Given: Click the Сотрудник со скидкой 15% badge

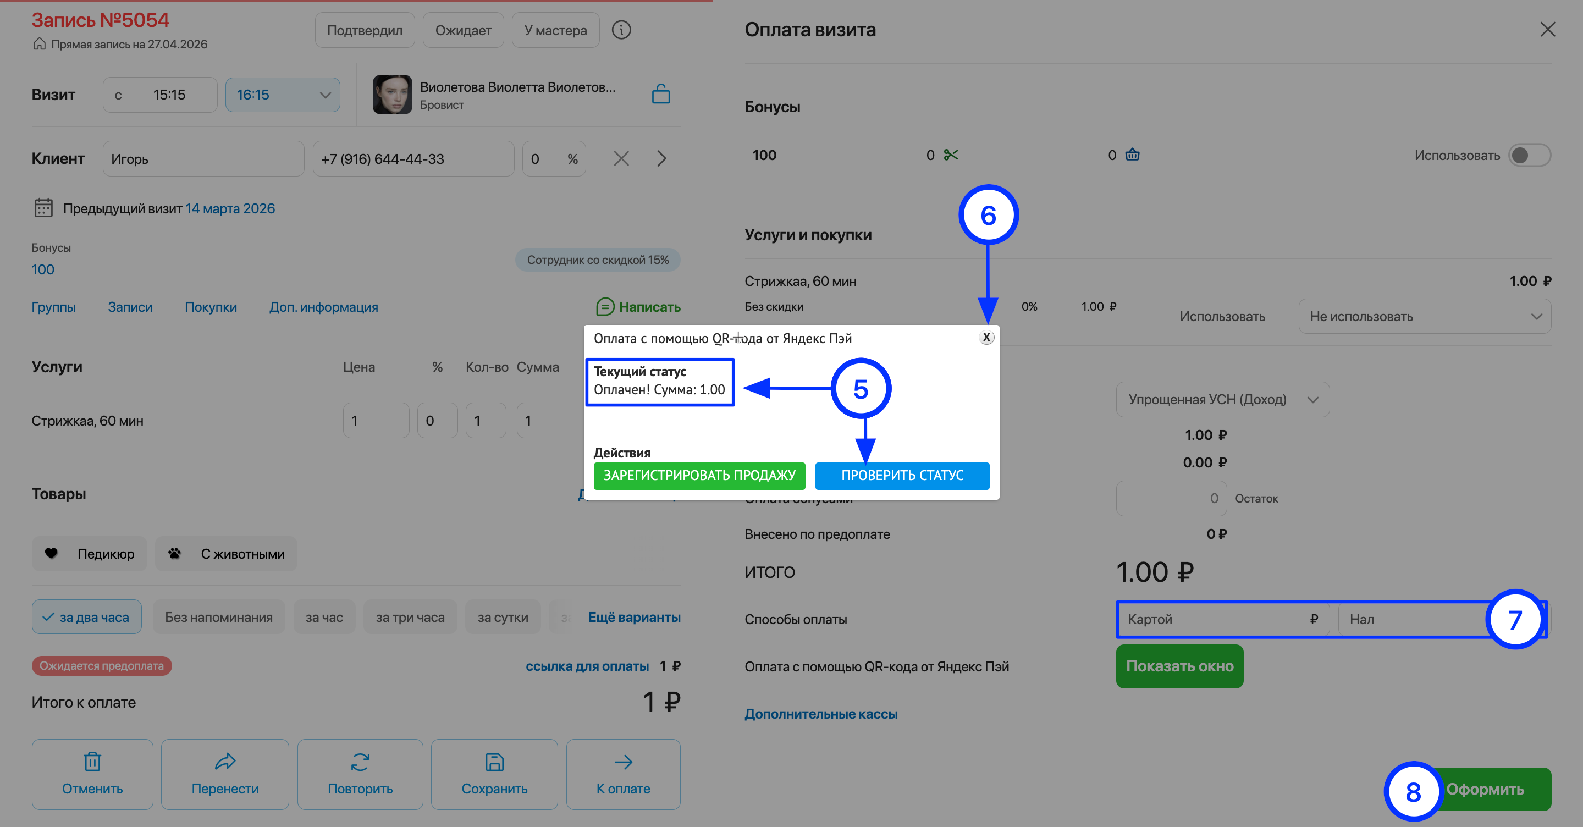Looking at the screenshot, I should 598,260.
